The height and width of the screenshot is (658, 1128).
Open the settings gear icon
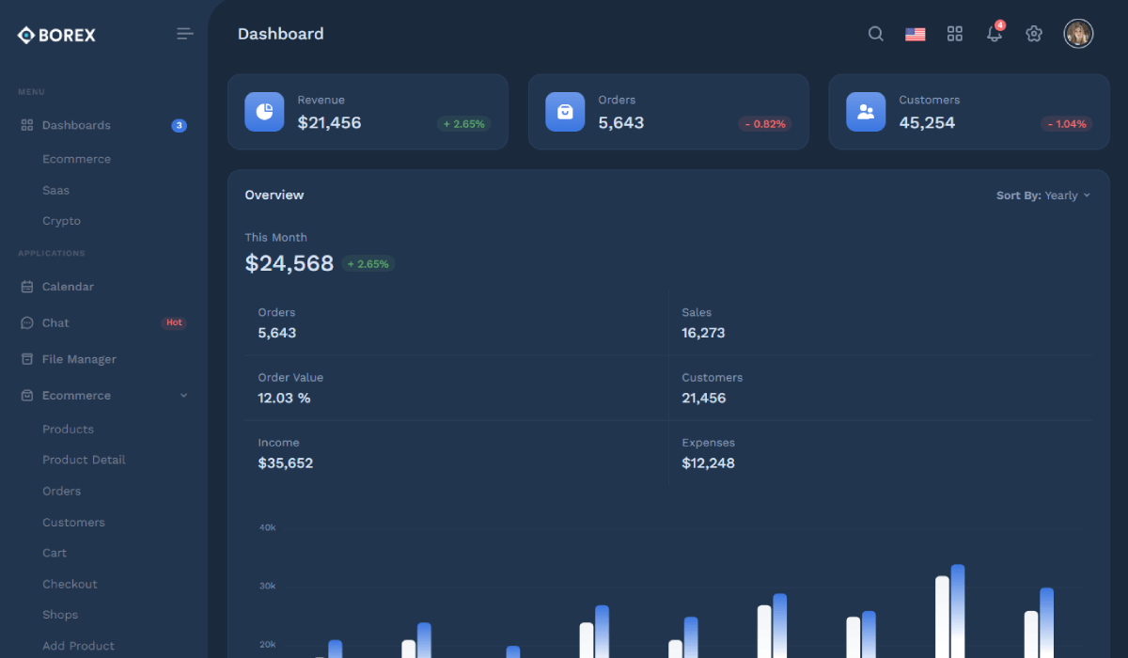point(1034,34)
